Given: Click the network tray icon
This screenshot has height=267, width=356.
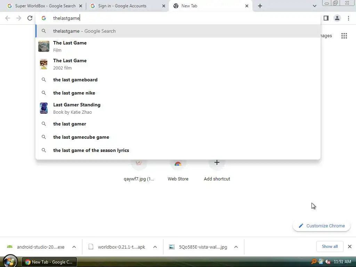Looking at the screenshot, I should coord(321,261).
